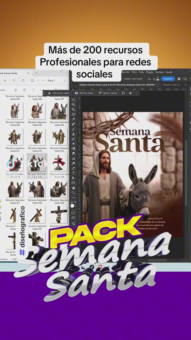The image size is (191, 340).
Task: Open See more ellipsis in Explorer toolbar
Action: point(42,90)
